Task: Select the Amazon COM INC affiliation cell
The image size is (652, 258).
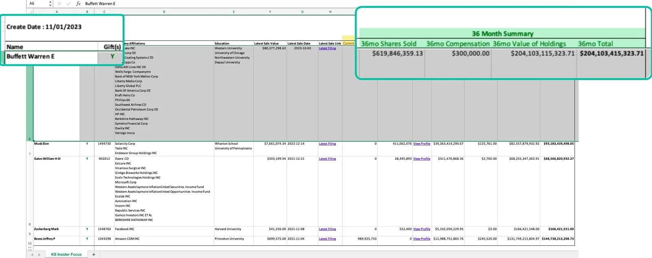Action: 164,241
